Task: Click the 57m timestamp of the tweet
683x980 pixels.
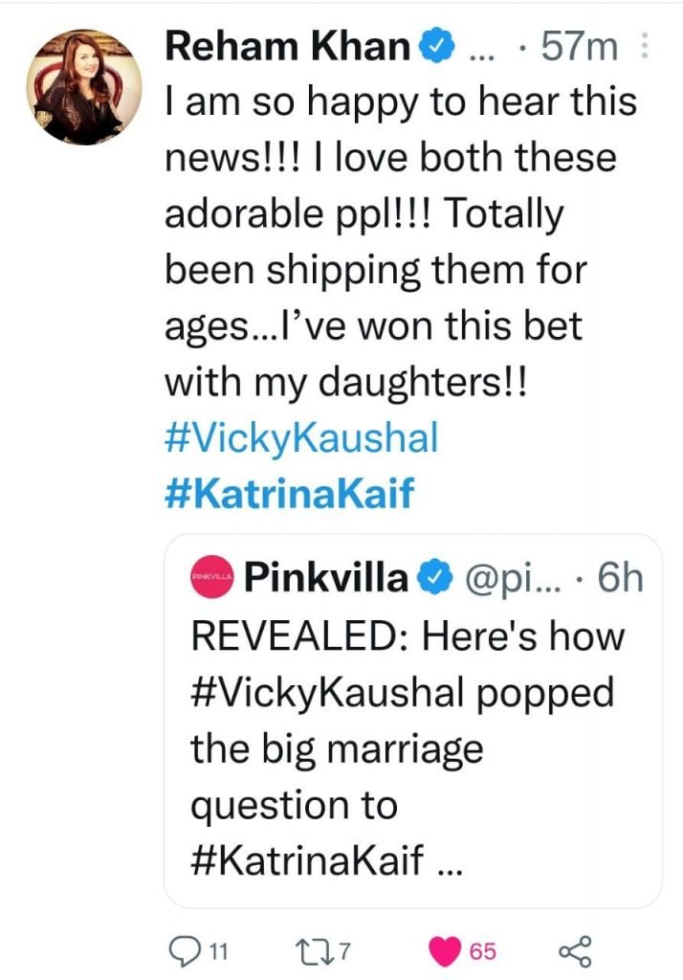Action: pyautogui.click(x=580, y=47)
